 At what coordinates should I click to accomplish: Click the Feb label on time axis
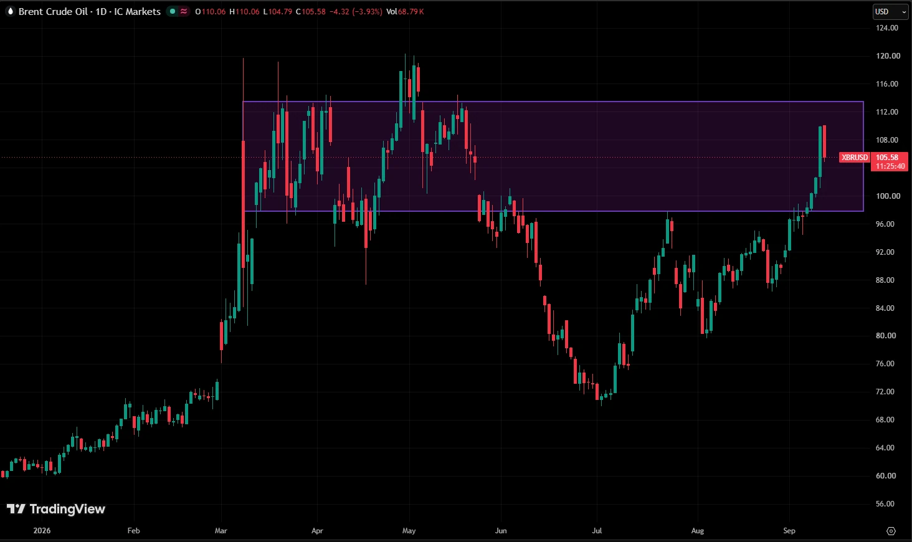pos(133,531)
